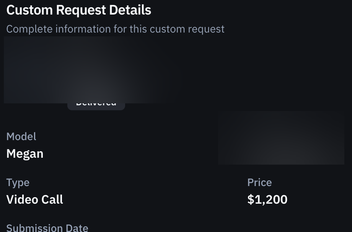
Task: Click the subtitle text under the heading
Action: pyautogui.click(x=115, y=29)
